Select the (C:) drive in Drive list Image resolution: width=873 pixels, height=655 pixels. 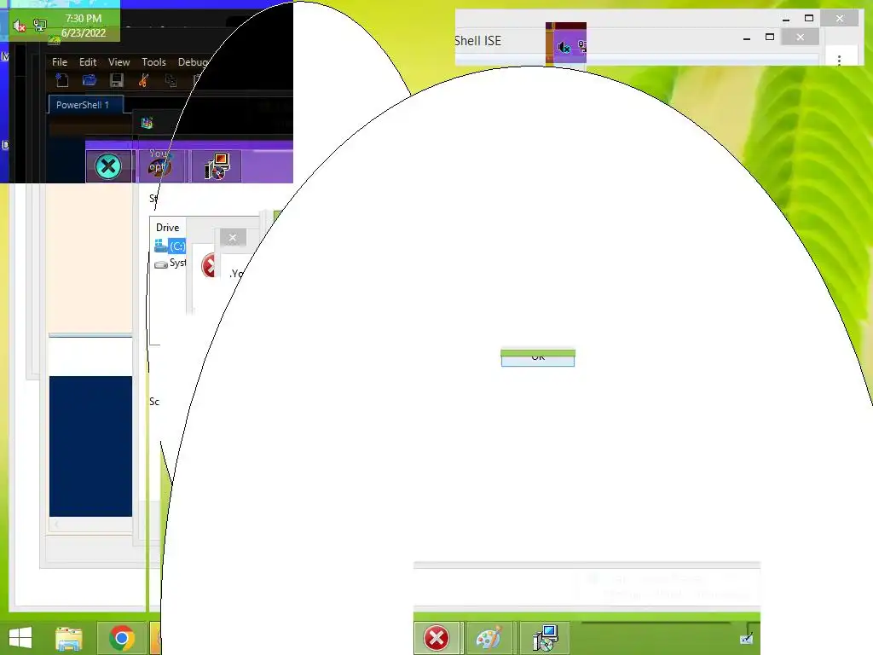(x=170, y=246)
